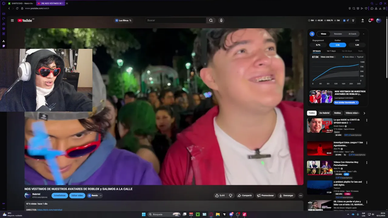
Task: Go back in the browser
Action: point(9,8)
